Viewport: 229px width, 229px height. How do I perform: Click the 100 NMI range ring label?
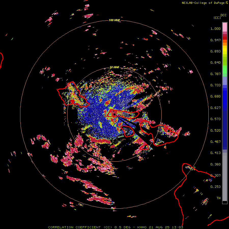(x=114, y=20)
